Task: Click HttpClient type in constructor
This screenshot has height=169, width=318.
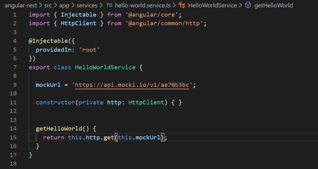Action: [x=146, y=102]
